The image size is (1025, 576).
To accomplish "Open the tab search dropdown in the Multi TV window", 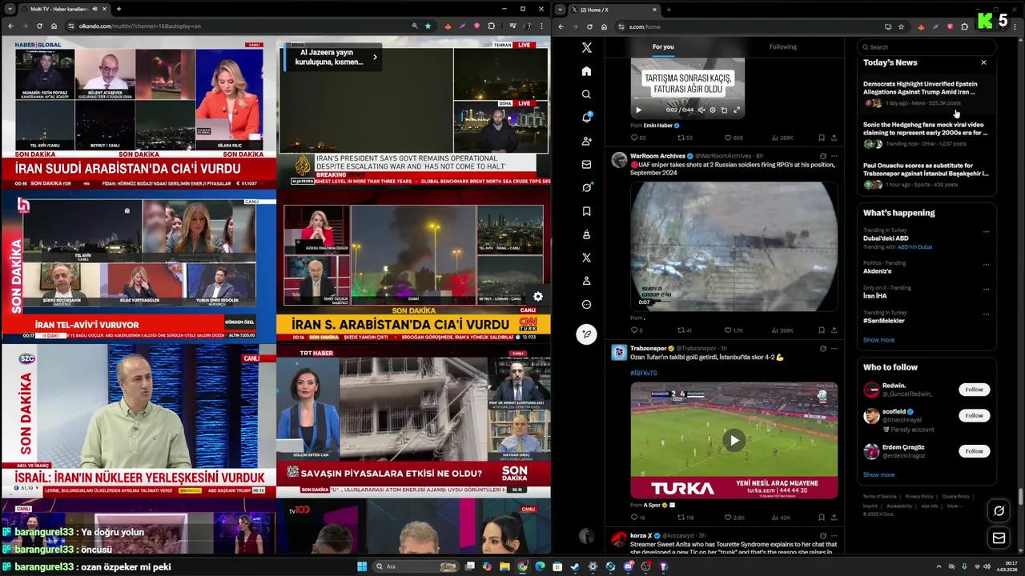I will point(9,9).
